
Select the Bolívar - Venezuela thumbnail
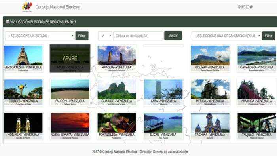[210, 59]
